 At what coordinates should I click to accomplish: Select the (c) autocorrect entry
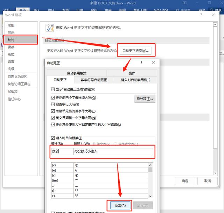62,165
